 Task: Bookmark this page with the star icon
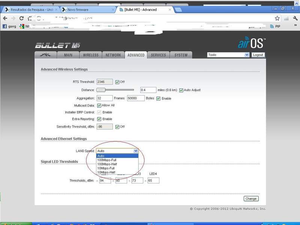pyautogui.click(x=277, y=18)
